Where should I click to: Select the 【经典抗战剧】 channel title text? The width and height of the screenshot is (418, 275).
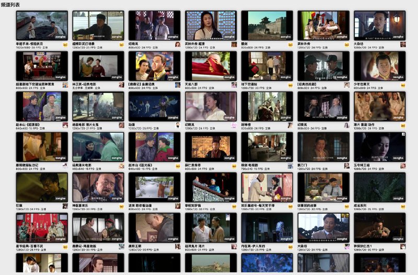(307, 84)
